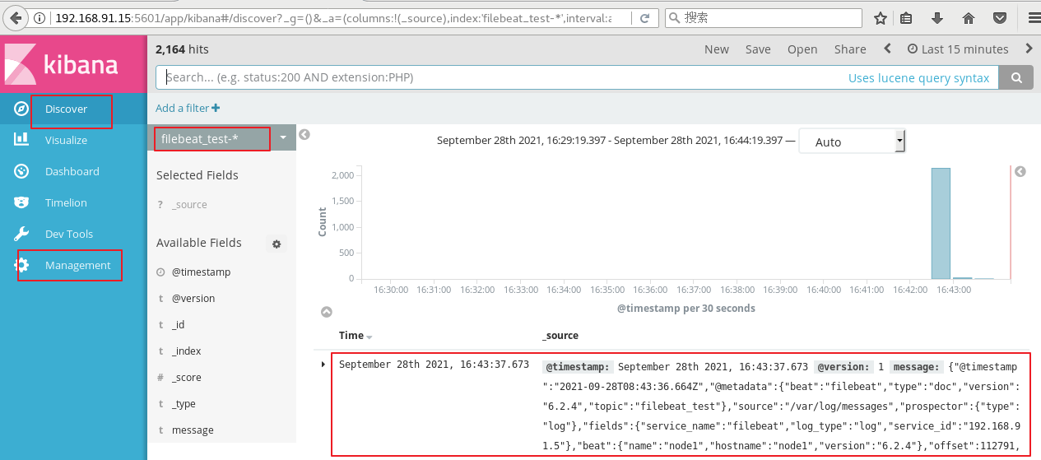
Task: Open the browser bookmarks list icon
Action: pos(907,18)
